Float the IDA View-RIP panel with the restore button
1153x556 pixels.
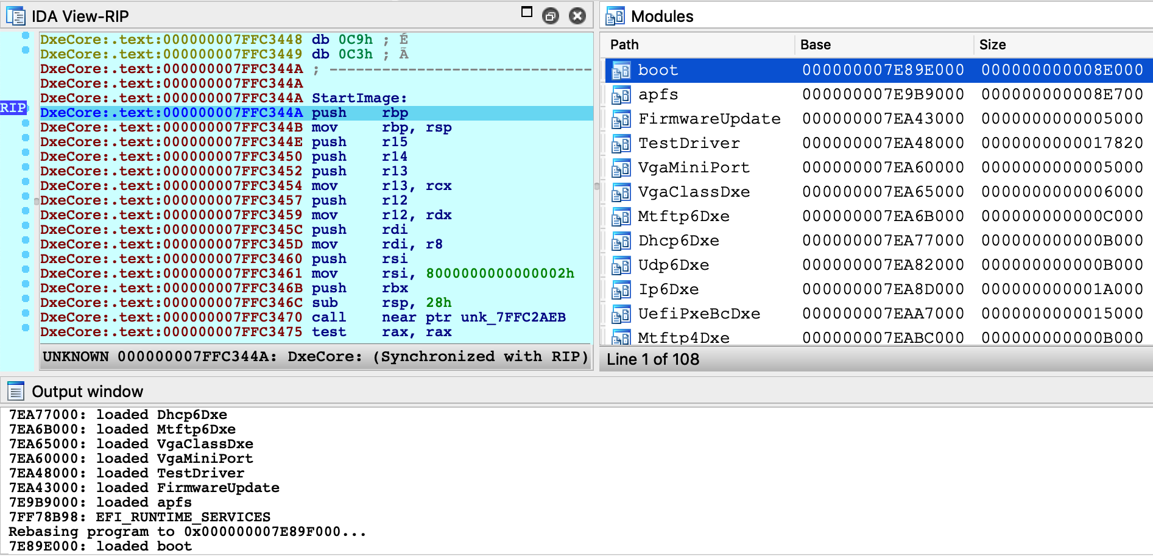551,16
